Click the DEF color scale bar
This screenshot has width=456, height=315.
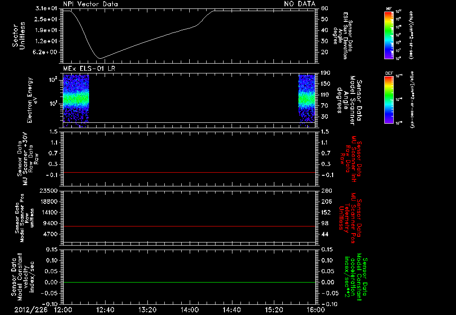pyautogui.click(x=389, y=100)
